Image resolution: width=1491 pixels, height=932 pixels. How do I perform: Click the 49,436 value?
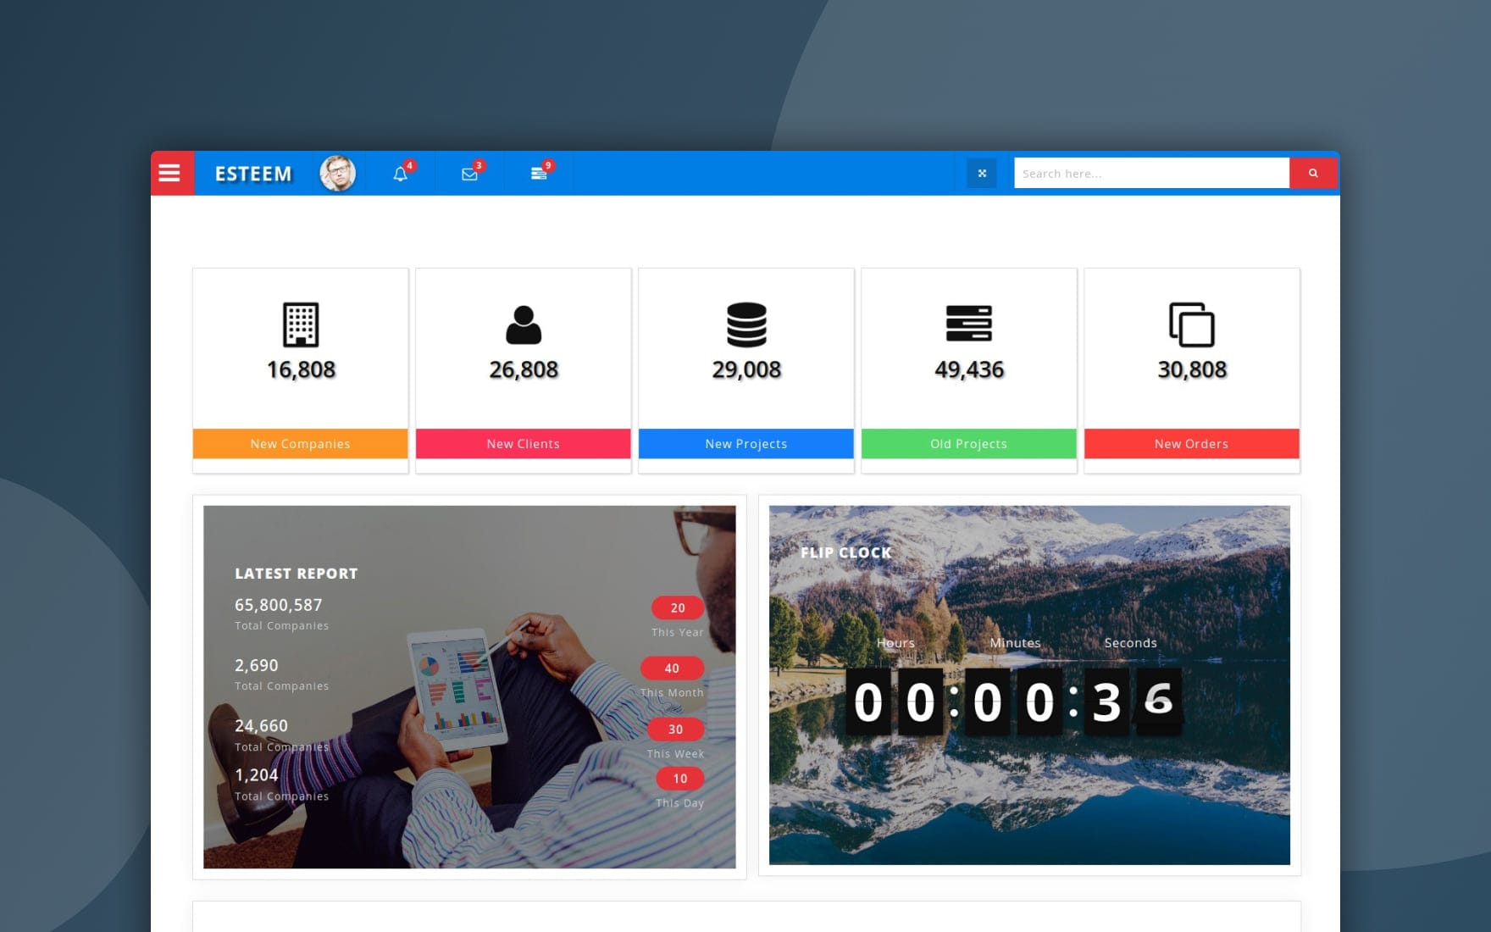click(x=969, y=369)
